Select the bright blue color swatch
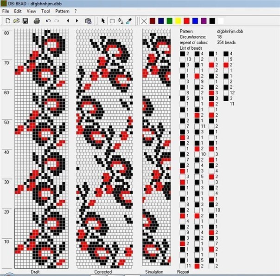Image resolution: width=280 pixels, height=276 pixels. pos(195,21)
